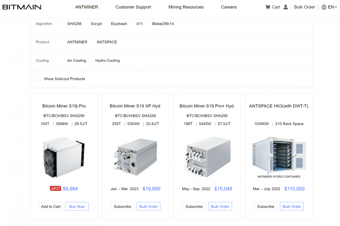Click the 29.5J/T efficiency value
340x226 pixels.
(x=81, y=124)
